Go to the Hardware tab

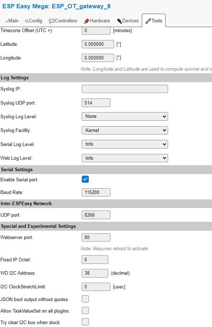[x=97, y=21]
